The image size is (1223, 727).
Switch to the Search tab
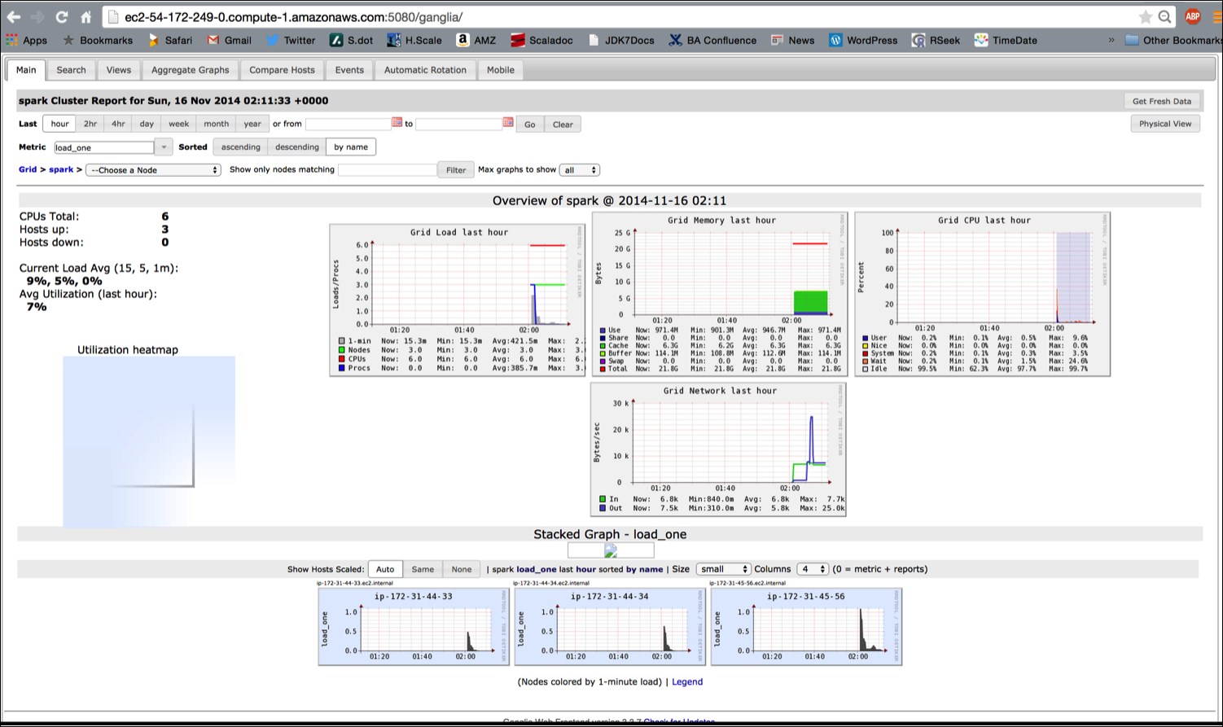pyautogui.click(x=72, y=70)
